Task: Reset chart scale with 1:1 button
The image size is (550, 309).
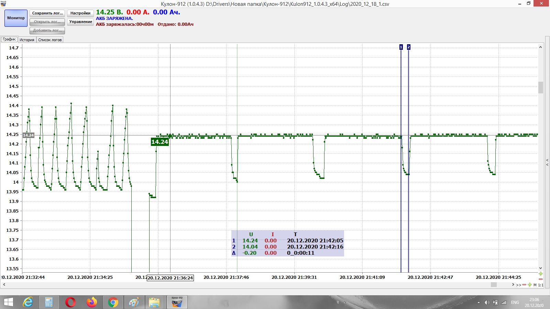Action: (541, 285)
